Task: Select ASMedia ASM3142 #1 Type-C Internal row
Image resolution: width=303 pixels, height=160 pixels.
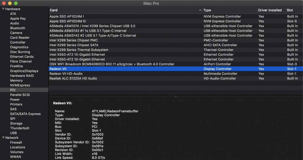Action: [176, 30]
